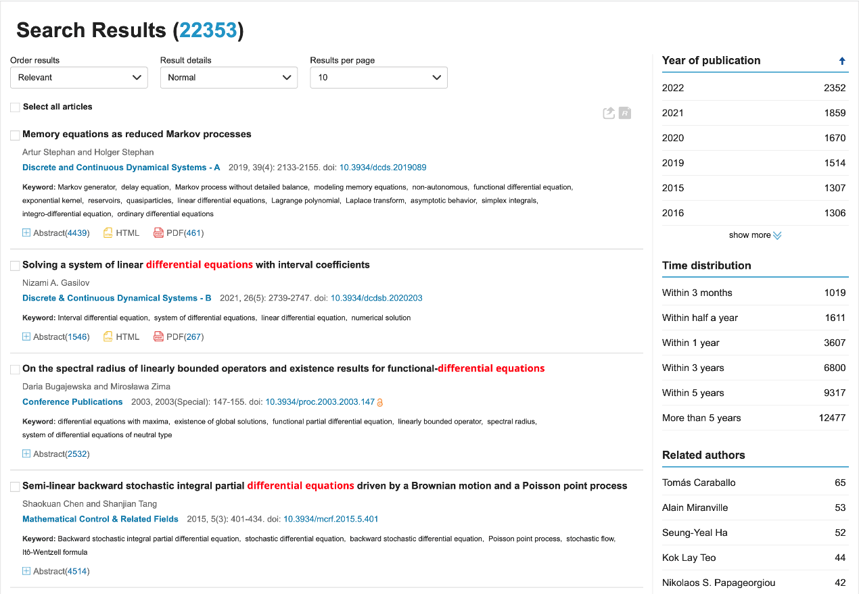The width and height of the screenshot is (859, 594).
Task: Click HTML icon for Gasilov's interval coefficients article
Action: click(108, 337)
